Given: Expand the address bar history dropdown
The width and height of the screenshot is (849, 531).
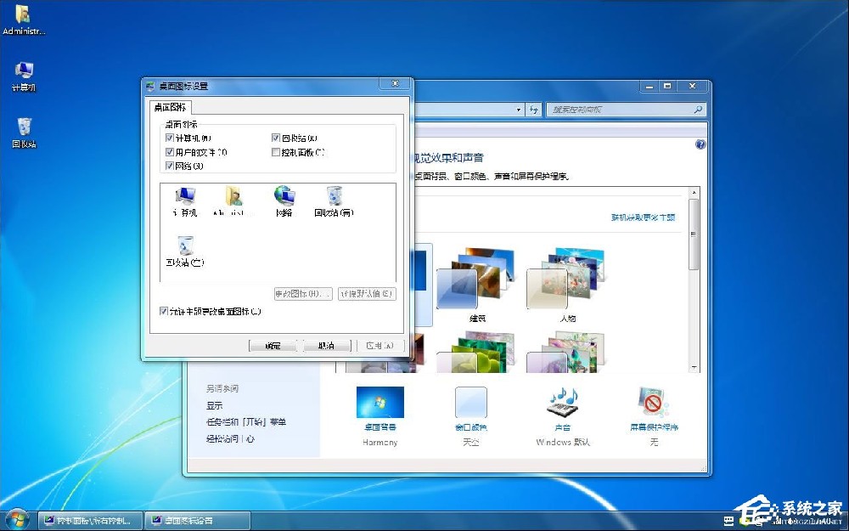Looking at the screenshot, I should point(518,110).
